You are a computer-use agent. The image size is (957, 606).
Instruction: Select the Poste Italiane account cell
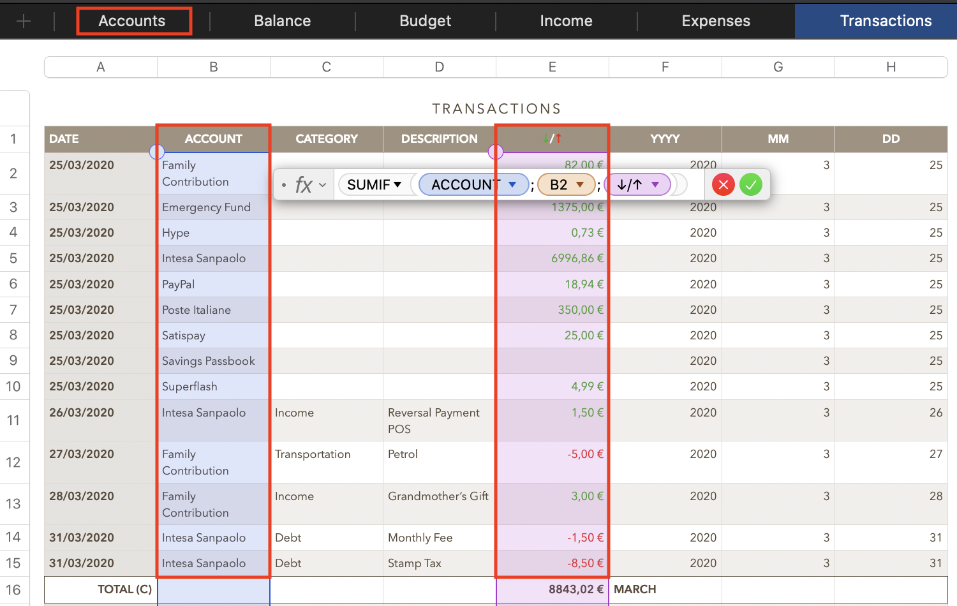214,310
